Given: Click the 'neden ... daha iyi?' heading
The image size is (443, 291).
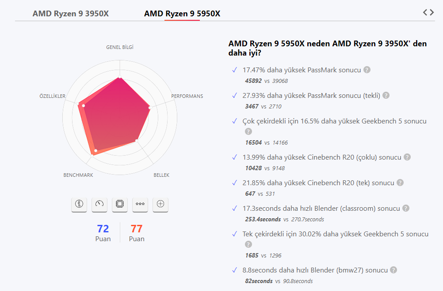Looking at the screenshot, I should click(328, 48).
